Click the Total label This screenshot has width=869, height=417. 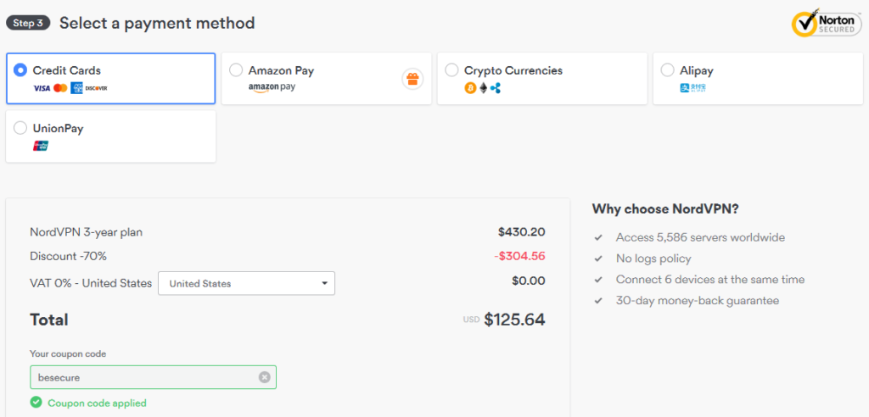(x=48, y=320)
